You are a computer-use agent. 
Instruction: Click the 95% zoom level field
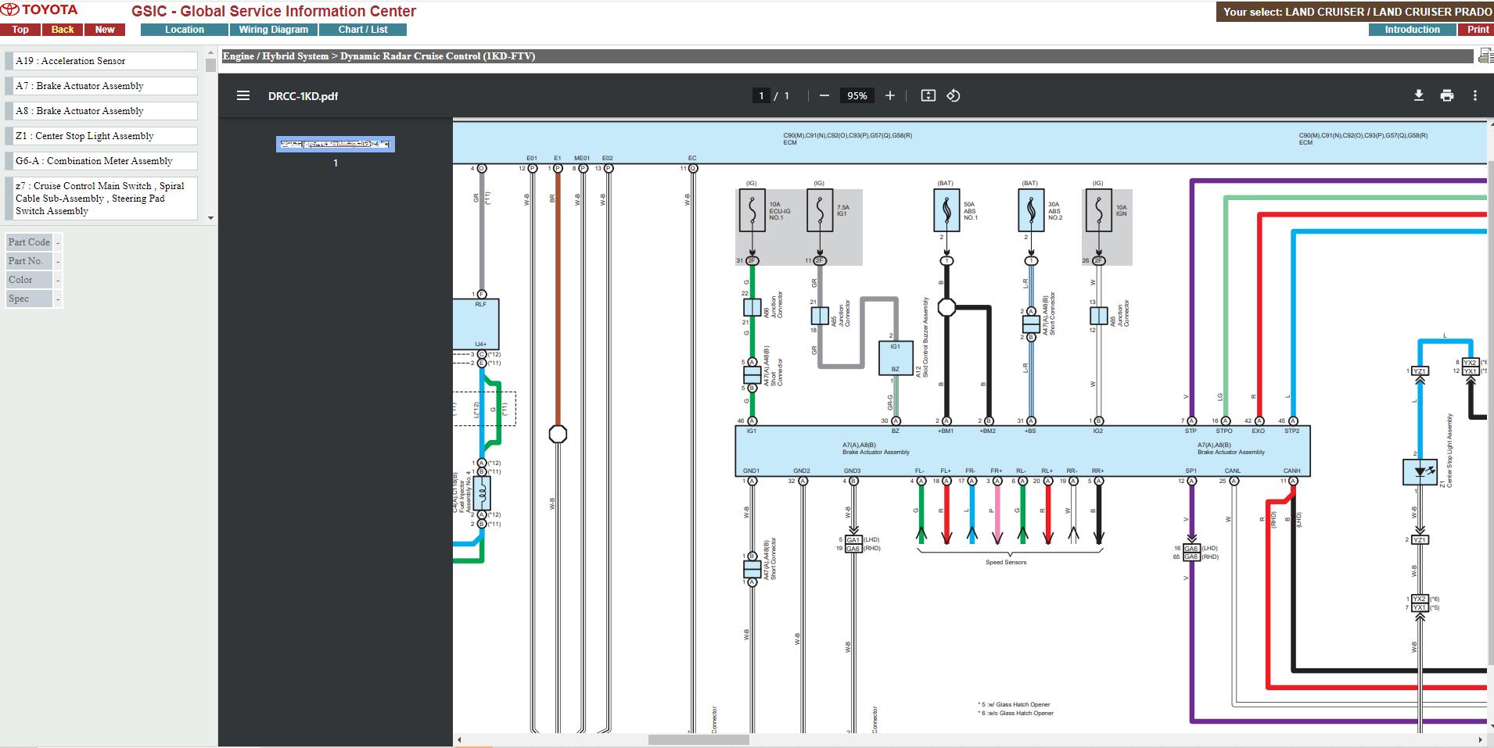857,95
